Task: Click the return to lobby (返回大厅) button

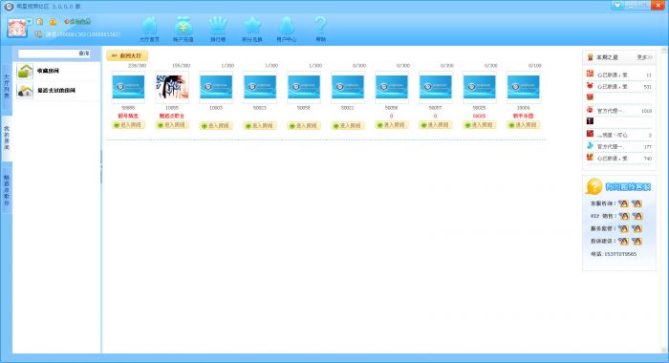Action: (x=127, y=55)
